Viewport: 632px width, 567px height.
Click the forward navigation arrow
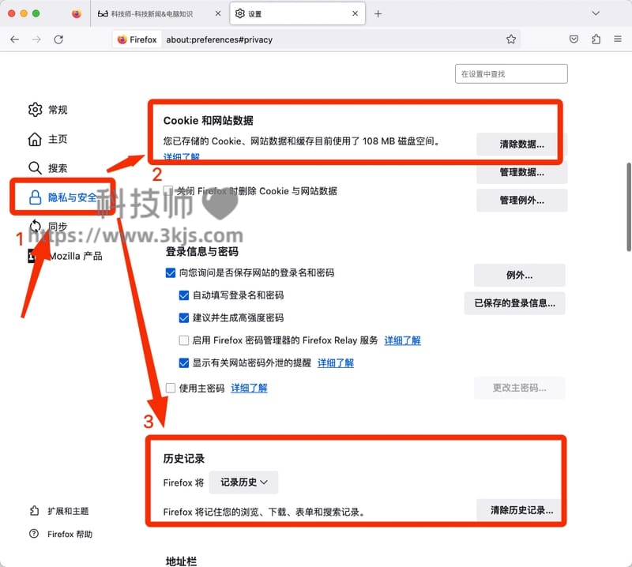pyautogui.click(x=36, y=39)
